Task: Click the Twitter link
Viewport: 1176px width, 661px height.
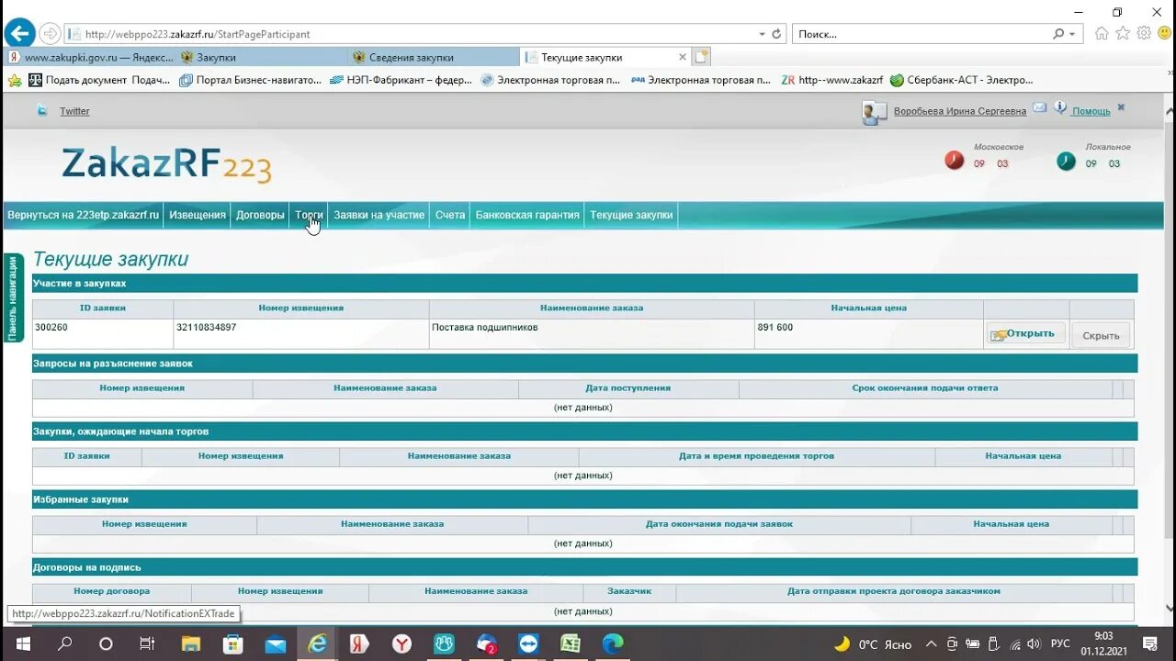Action: coord(74,111)
